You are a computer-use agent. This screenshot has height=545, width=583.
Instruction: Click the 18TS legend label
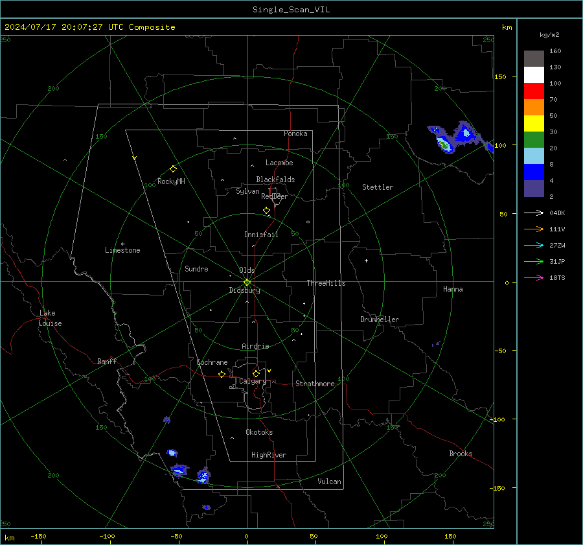click(557, 277)
